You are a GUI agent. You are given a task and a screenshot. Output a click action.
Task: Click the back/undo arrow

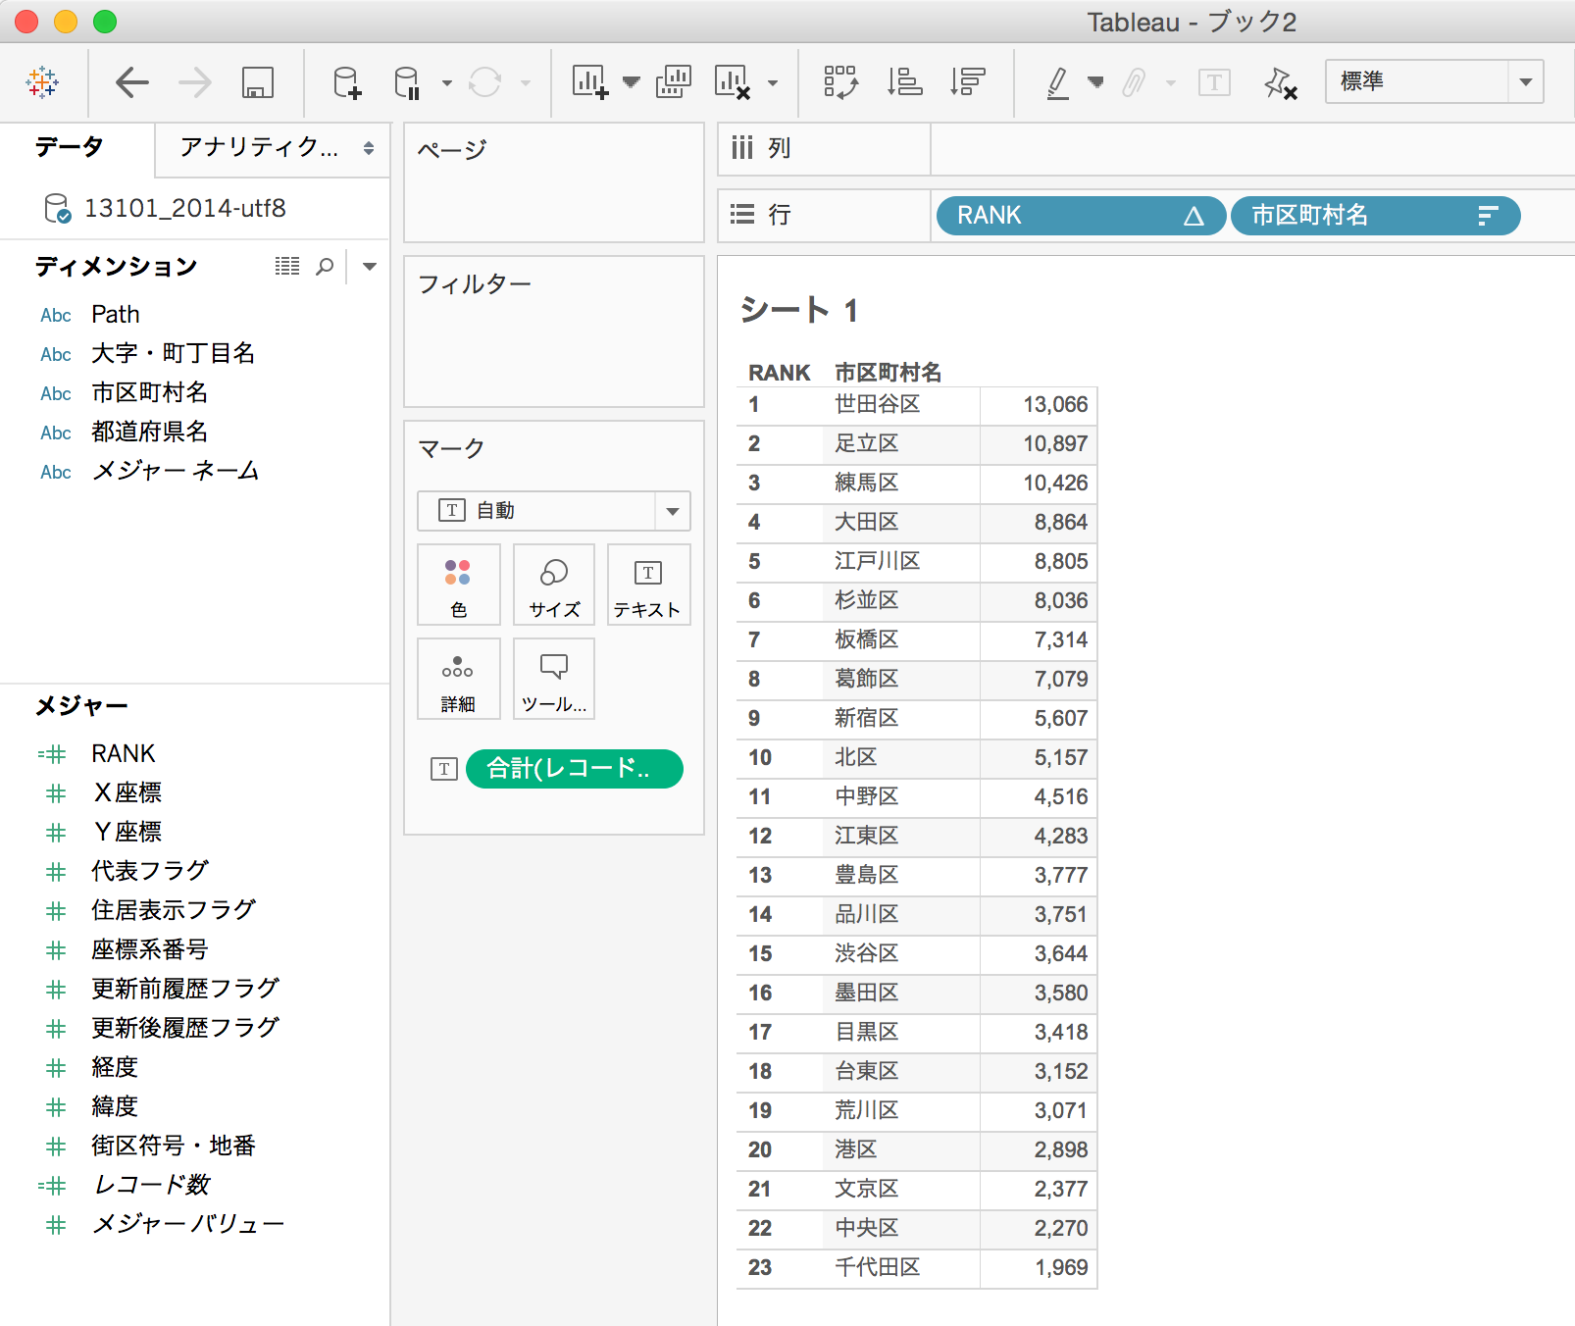click(131, 82)
